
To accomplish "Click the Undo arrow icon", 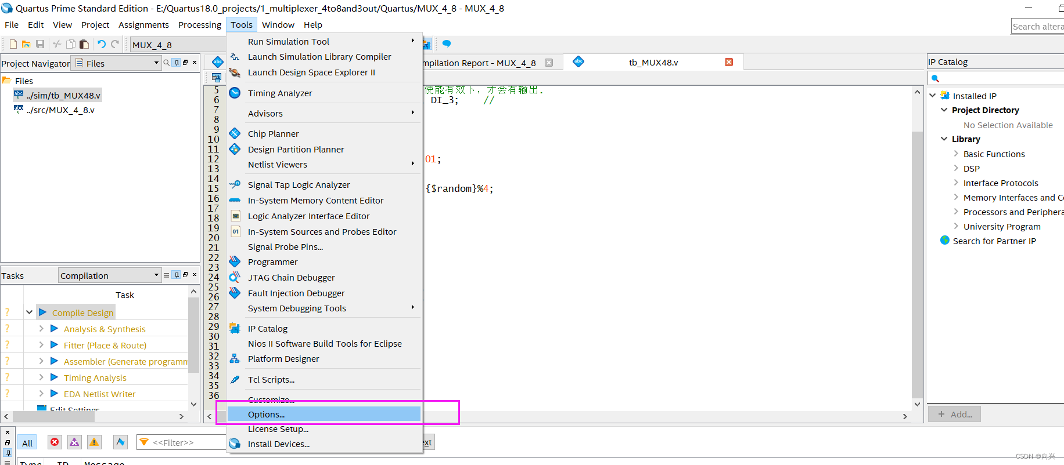I will coord(102,44).
